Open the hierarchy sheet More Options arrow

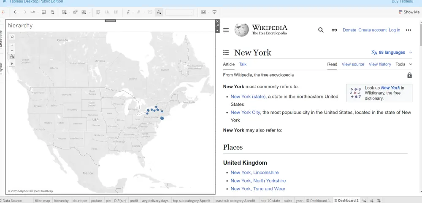point(217,31)
